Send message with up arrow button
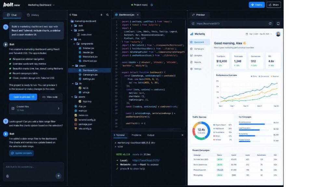Viewport: 333px width, 187px height. [59, 176]
